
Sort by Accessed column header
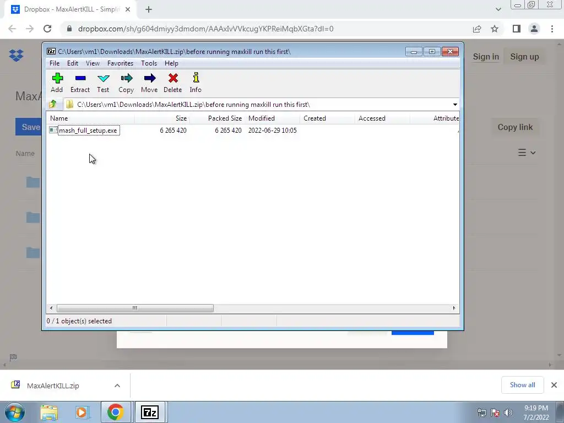coord(382,118)
